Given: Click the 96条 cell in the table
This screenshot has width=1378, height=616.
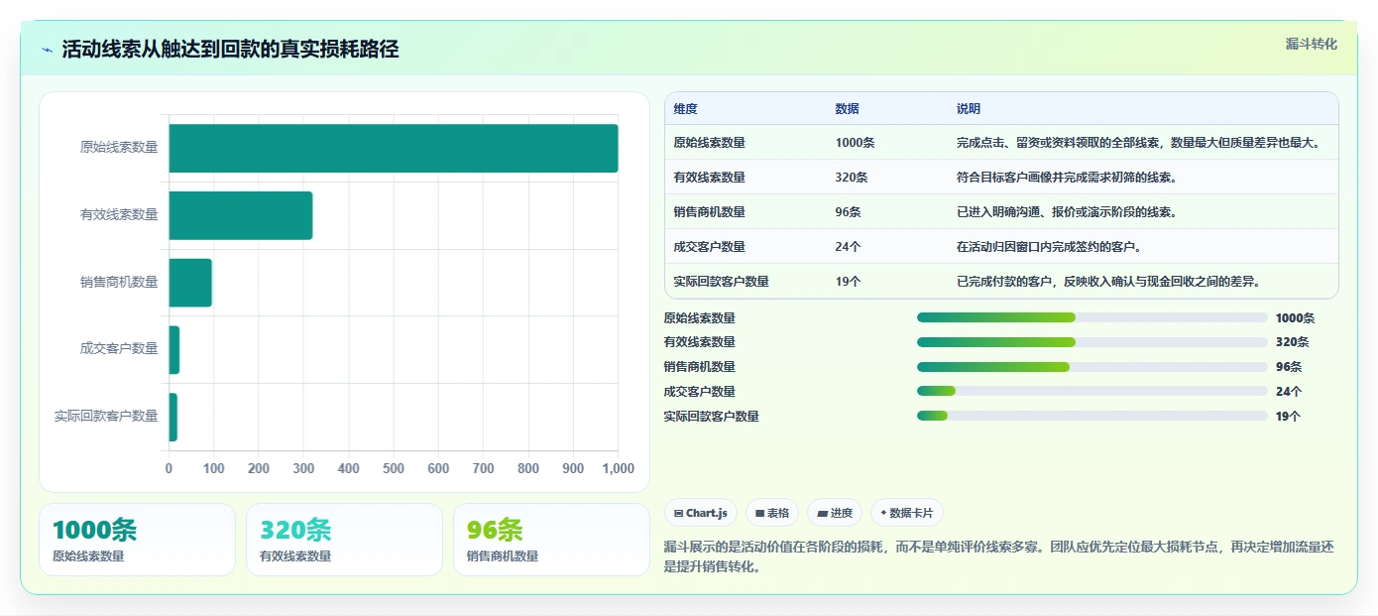Looking at the screenshot, I should click(x=848, y=212).
